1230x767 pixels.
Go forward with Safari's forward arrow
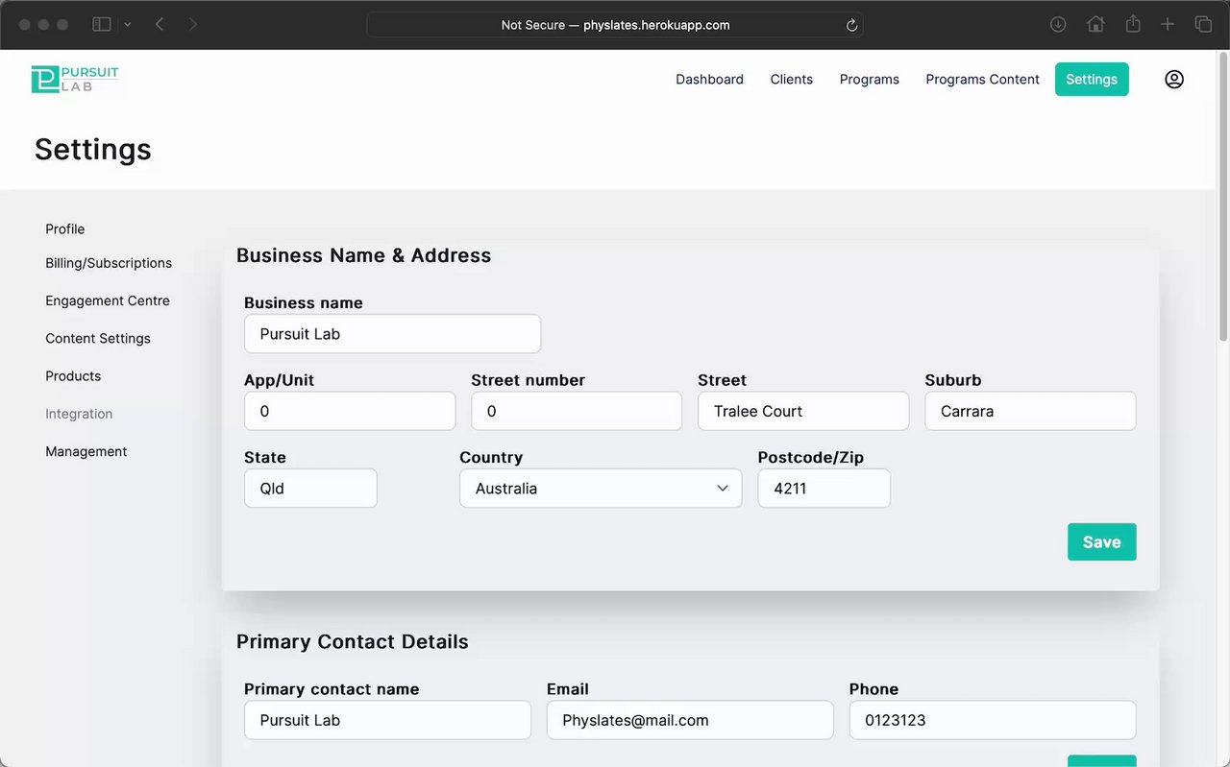(x=193, y=25)
